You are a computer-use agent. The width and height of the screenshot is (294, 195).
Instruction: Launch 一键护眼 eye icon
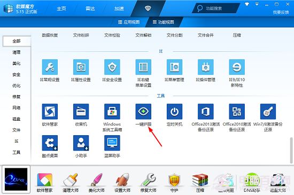click(143, 112)
